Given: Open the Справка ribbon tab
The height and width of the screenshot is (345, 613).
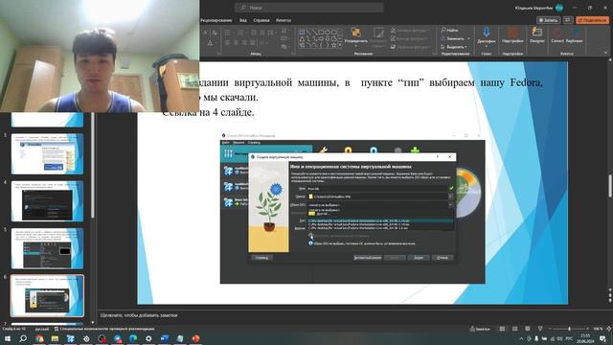Looking at the screenshot, I should [261, 20].
